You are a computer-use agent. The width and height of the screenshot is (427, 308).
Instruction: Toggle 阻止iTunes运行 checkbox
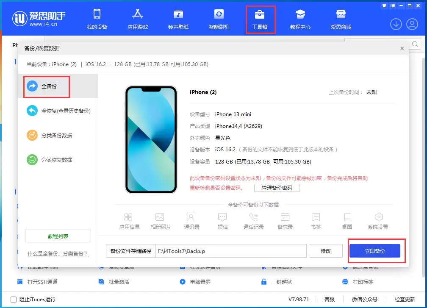(x=14, y=300)
